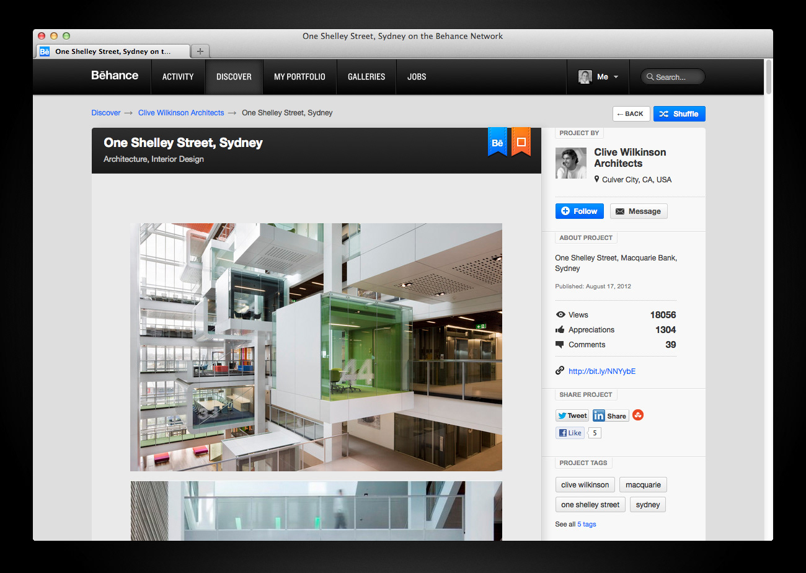Click the speech bubble icon next to Comments
806x573 pixels.
(560, 345)
